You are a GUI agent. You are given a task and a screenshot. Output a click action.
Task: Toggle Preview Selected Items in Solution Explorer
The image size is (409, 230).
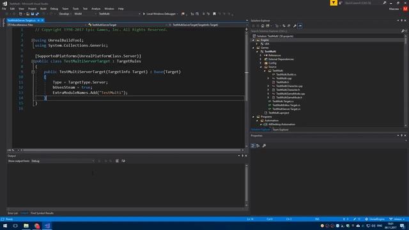300,26
